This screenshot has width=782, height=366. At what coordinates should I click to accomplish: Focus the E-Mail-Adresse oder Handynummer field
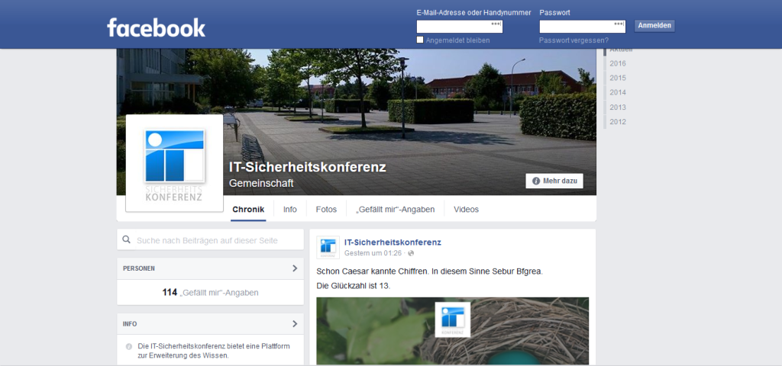click(459, 27)
